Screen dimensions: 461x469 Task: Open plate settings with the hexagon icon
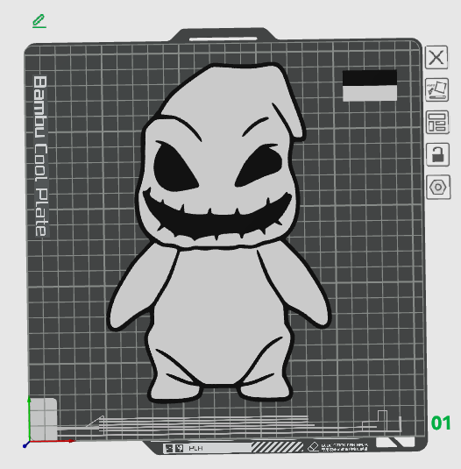coord(438,188)
